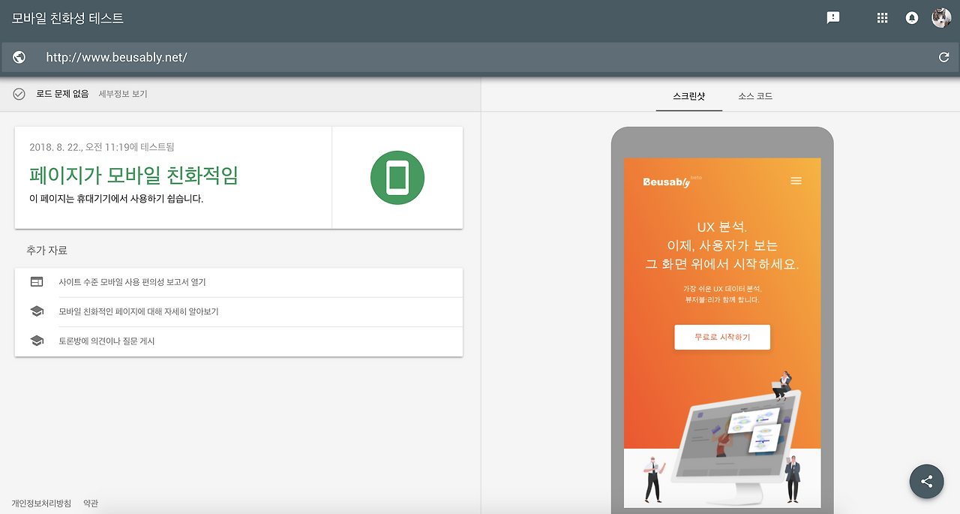
Task: Click the stacked-layers icon beside 모바일 친화적인 페이지 learn-more
Action: pyautogui.click(x=37, y=310)
